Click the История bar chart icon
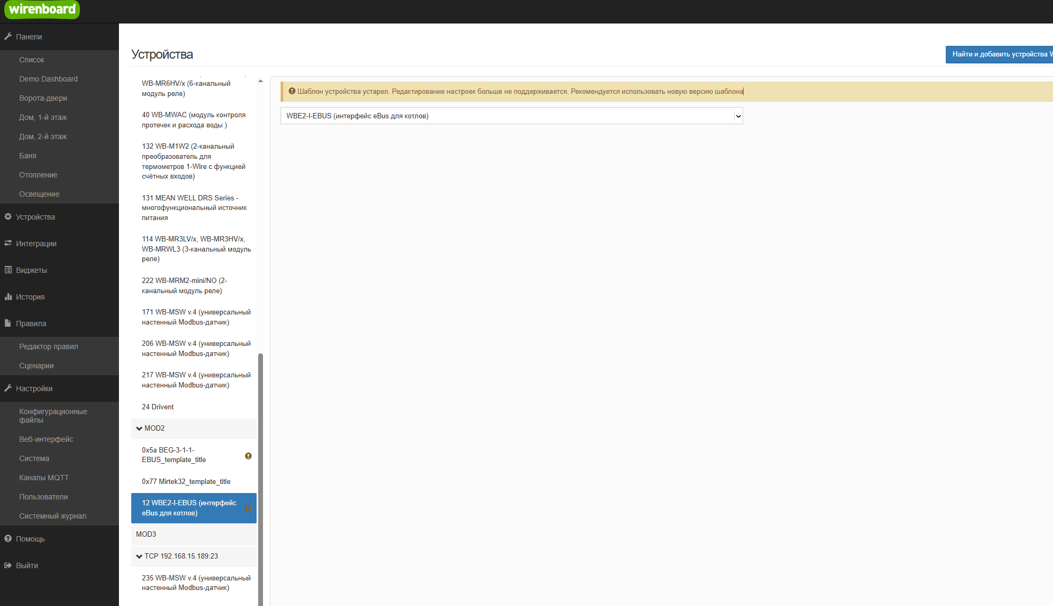 (x=8, y=297)
